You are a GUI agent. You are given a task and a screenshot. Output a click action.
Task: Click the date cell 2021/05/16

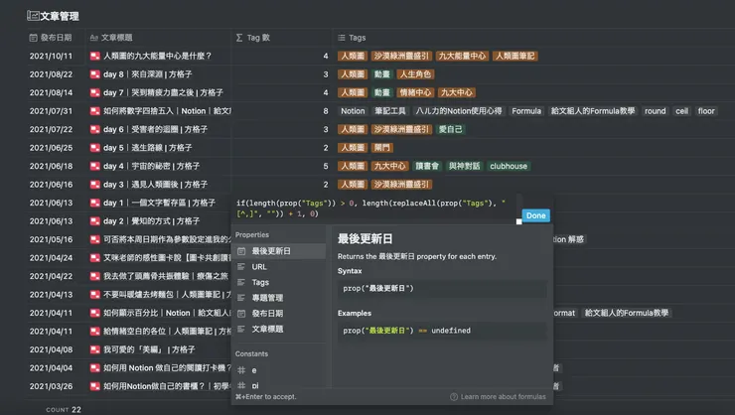pyautogui.click(x=51, y=239)
